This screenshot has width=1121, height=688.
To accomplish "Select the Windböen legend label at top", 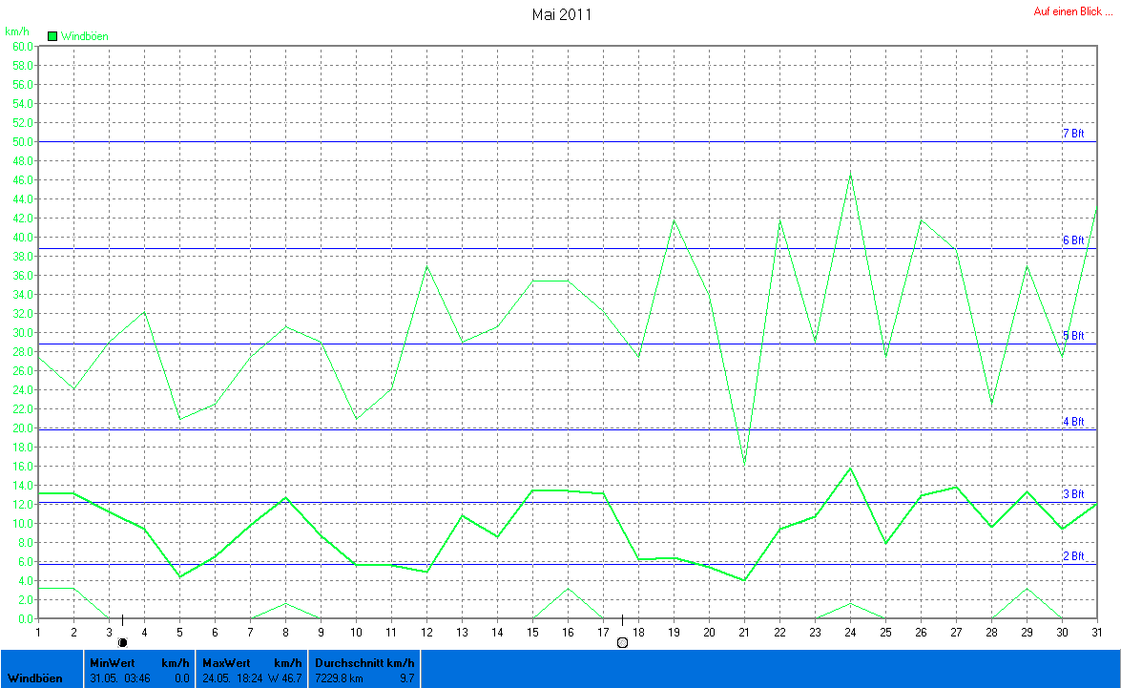I will (x=84, y=36).
